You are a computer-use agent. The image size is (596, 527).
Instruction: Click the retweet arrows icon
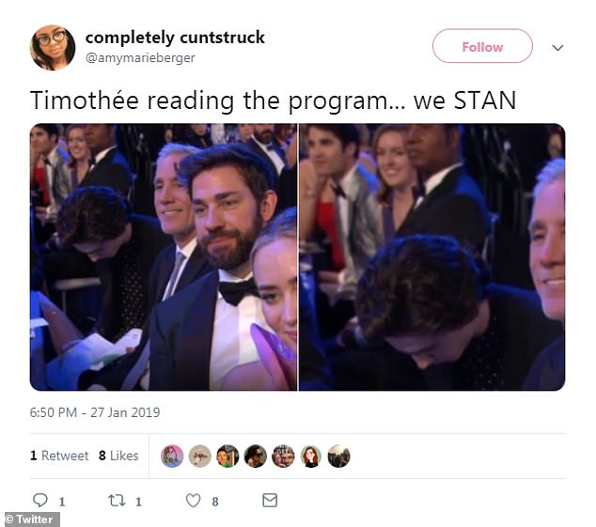117,501
